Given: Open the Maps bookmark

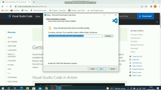Looking at the screenshot, I should point(25,10).
